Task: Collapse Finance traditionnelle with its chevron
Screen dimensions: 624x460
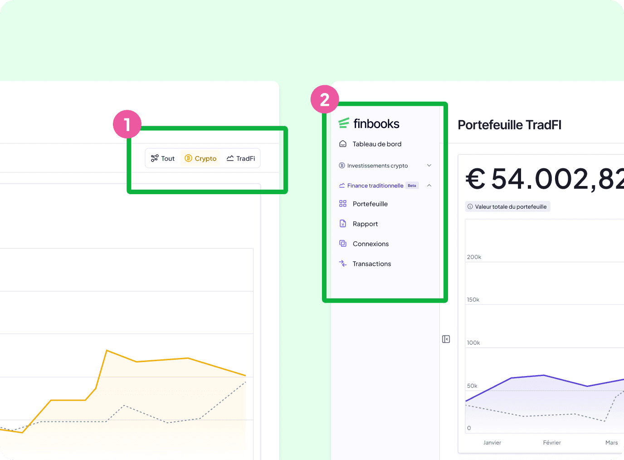Action: pyautogui.click(x=429, y=186)
